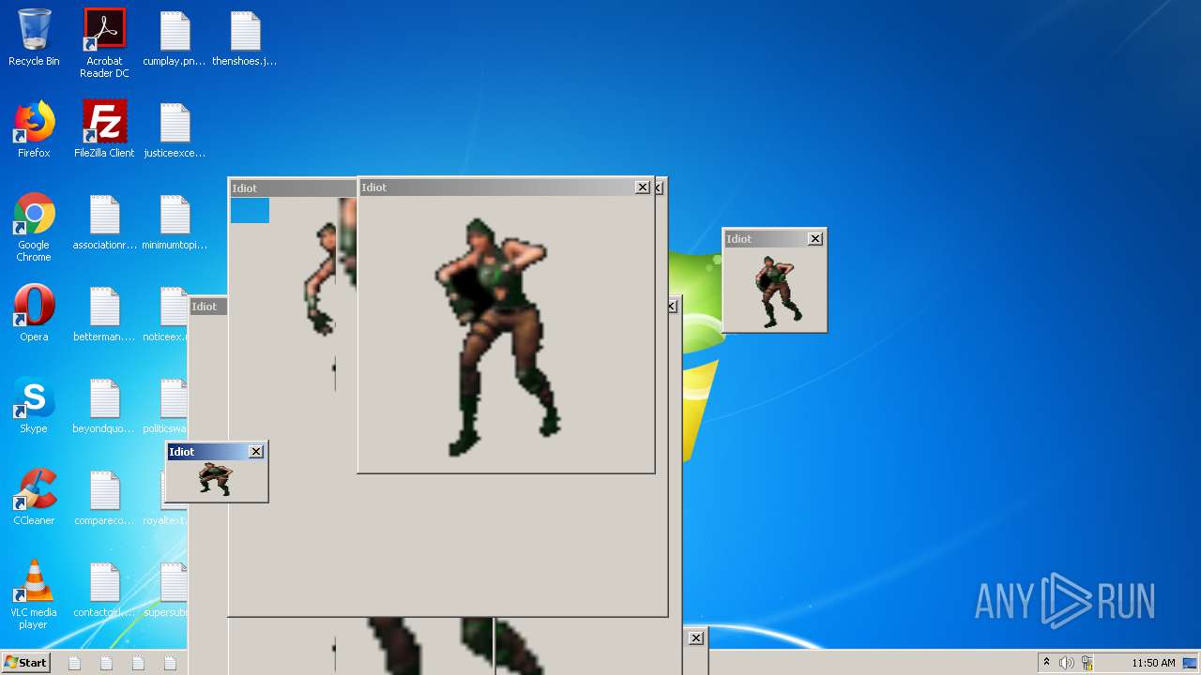Close the small Idiot window over the desktop icons

tap(256, 452)
